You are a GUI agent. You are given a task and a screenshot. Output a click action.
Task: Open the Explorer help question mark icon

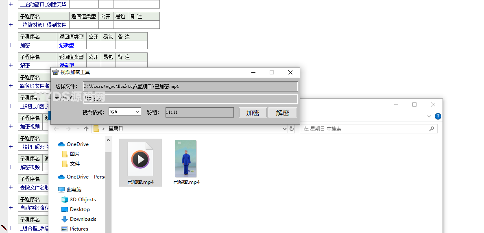click(438, 116)
